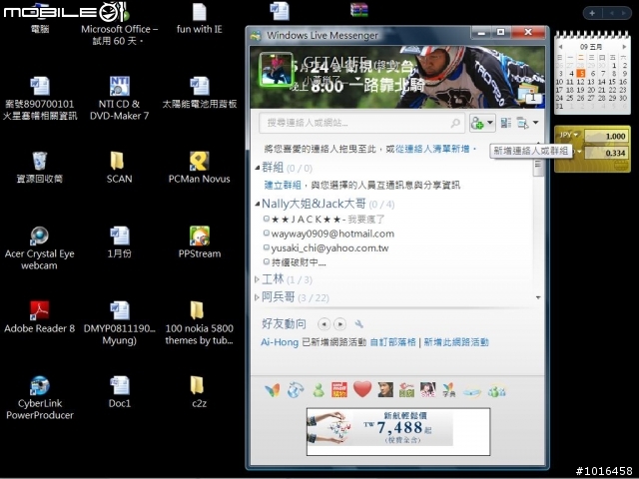This screenshot has height=479, width=639.
Task: Open 太陽能電池用背板 document
Action: [200, 93]
